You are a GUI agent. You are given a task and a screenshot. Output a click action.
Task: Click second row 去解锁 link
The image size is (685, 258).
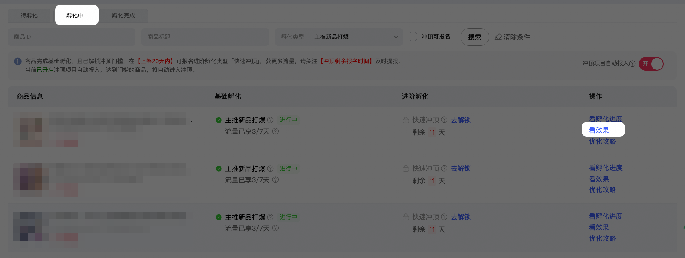click(x=461, y=168)
